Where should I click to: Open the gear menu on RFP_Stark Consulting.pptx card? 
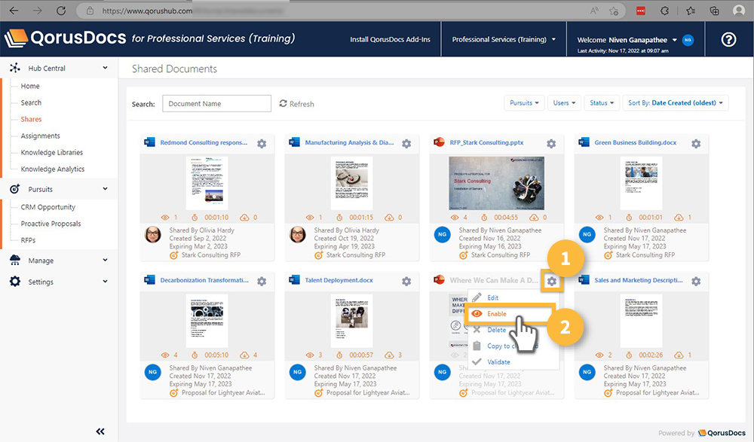(551, 144)
